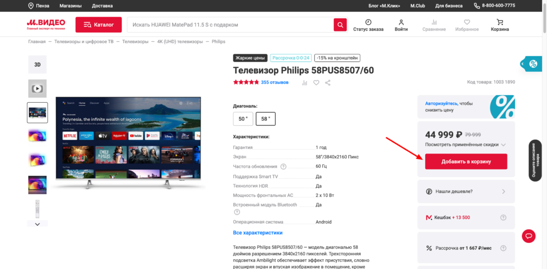Open Главная breadcrumb link
This screenshot has height=269, width=547.
[x=37, y=42]
